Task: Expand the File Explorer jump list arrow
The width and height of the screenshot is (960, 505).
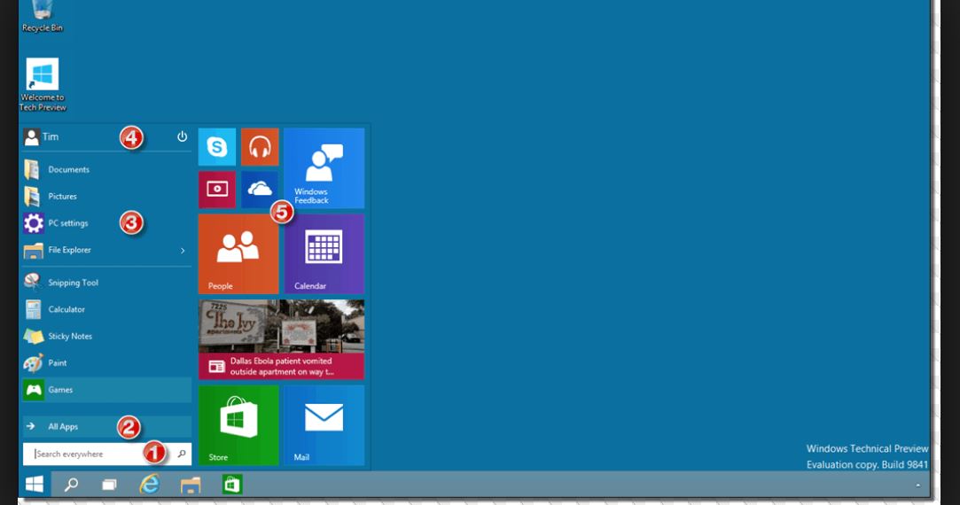Action: click(x=183, y=251)
